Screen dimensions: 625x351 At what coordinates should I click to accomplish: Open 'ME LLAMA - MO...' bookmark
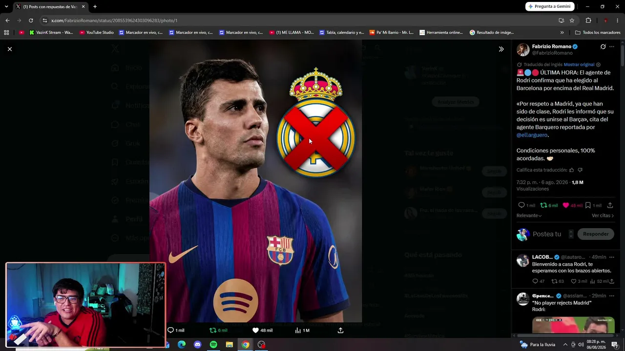[x=292, y=33]
